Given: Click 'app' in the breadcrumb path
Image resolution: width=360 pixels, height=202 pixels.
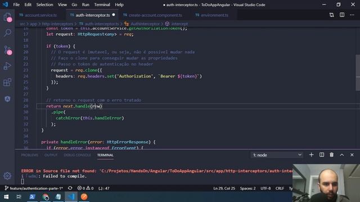Looking at the screenshot, I should (x=33, y=24).
